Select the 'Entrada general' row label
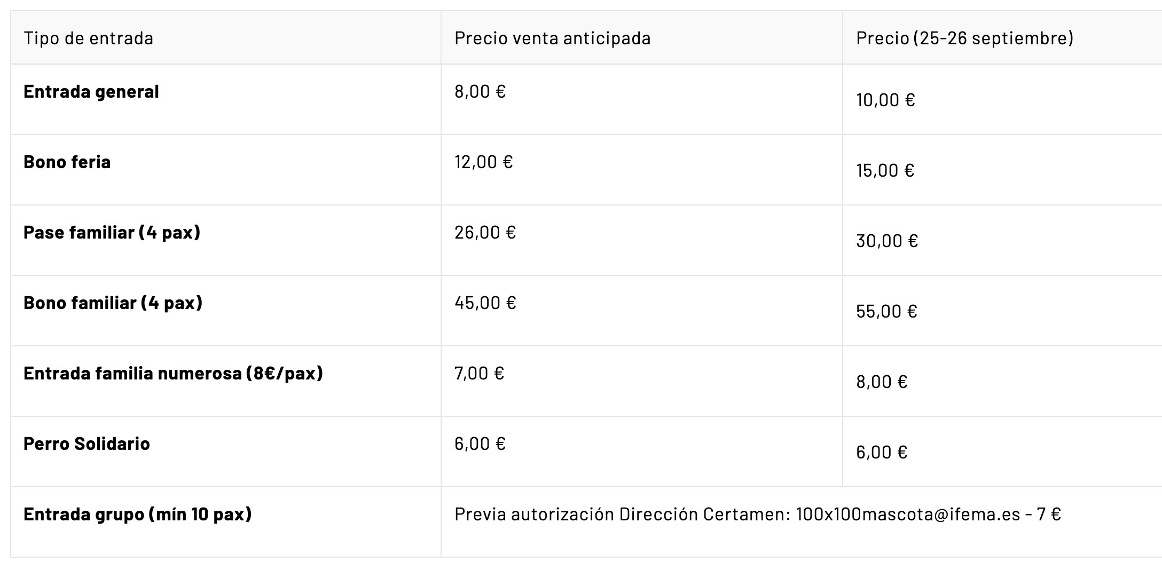1162x570 pixels. 91,92
